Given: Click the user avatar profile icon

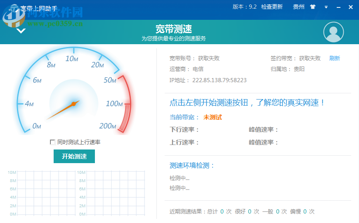Looking at the screenshot, I should pyautogui.click(x=333, y=32).
